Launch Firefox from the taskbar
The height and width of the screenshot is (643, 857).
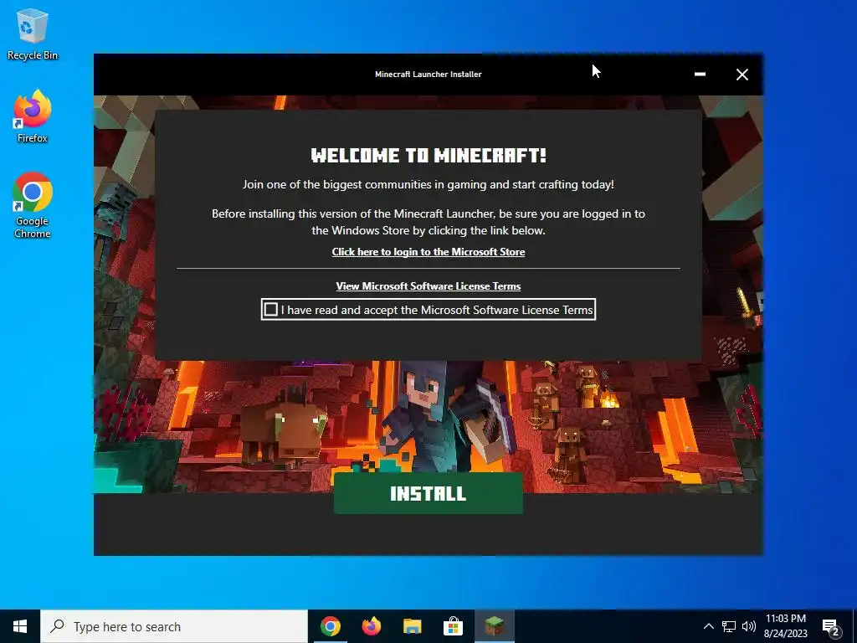[371, 626]
